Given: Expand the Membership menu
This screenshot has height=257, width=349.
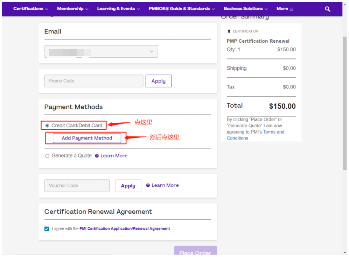Looking at the screenshot, I should (73, 9).
